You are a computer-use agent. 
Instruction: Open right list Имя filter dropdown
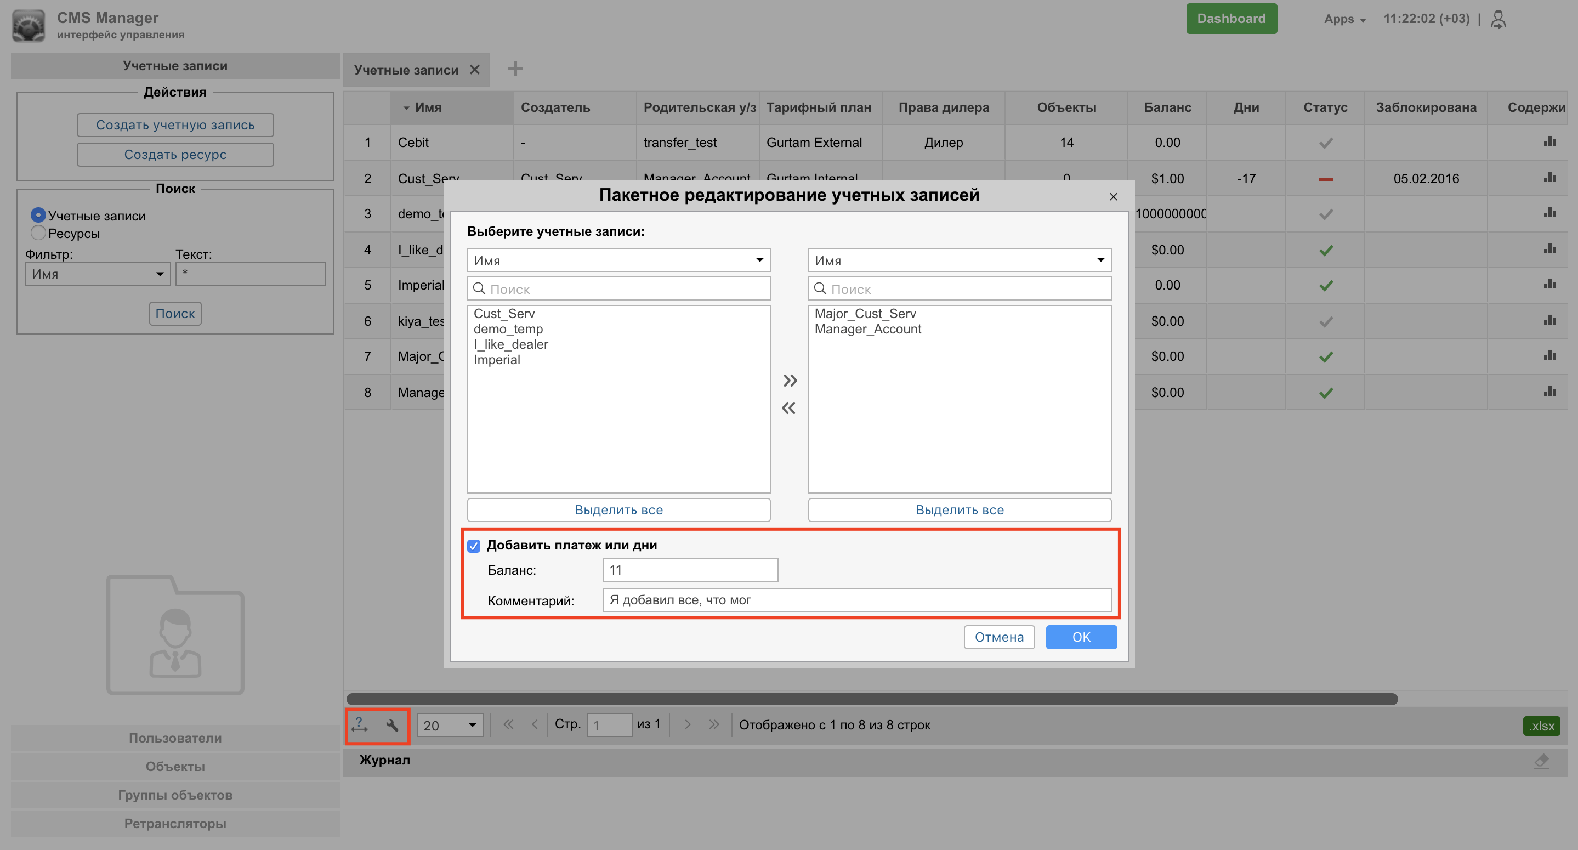tap(958, 260)
